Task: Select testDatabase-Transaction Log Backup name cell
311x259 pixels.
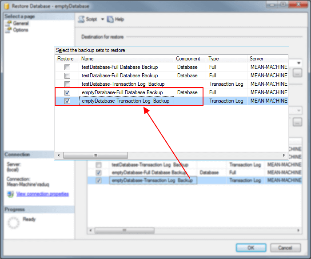Action: (x=127, y=84)
